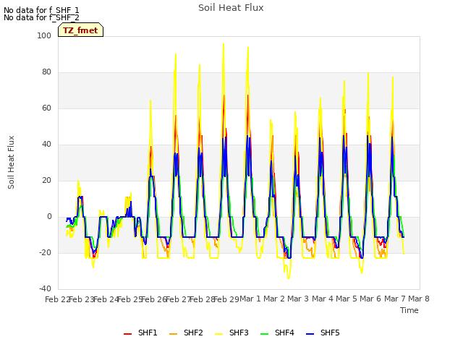Click the green SHF4 legend swatch
Viewport: 463px width, 347px height.
[264, 334]
